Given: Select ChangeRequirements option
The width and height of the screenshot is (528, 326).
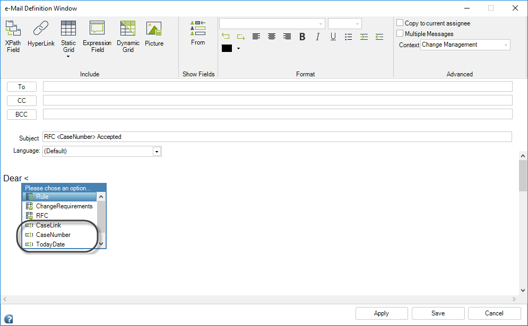Looking at the screenshot, I should coord(59,206).
